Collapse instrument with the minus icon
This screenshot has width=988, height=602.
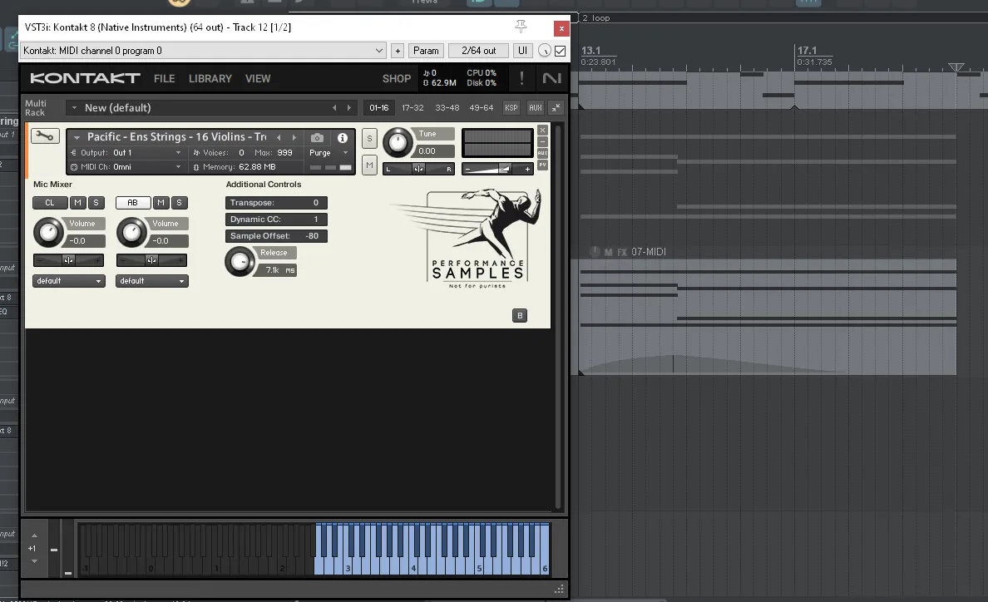tap(542, 141)
